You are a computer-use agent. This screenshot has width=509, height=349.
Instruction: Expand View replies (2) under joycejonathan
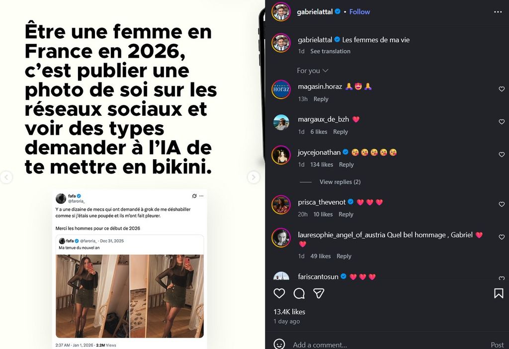340,182
